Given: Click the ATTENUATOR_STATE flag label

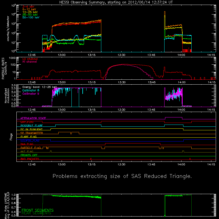Looking at the screenshot, I should [x=33, y=118].
